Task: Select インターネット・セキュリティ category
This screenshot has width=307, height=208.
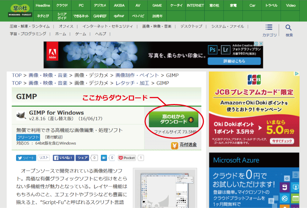Action: point(108,27)
